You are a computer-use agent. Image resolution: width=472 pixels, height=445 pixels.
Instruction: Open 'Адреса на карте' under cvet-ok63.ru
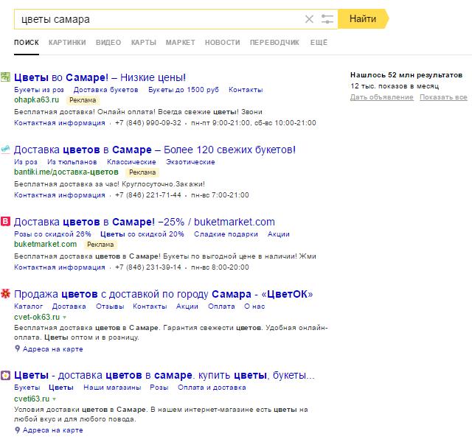point(52,349)
